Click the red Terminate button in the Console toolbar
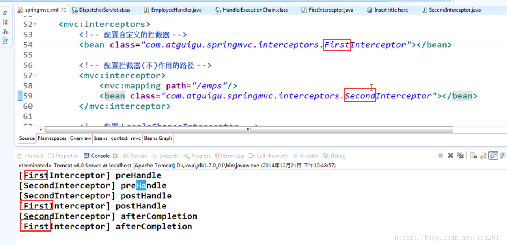The width and height of the screenshot is (507, 245). (441, 156)
